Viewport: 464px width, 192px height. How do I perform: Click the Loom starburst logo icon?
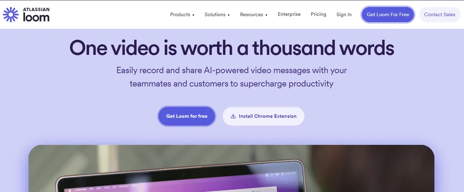coord(11,14)
